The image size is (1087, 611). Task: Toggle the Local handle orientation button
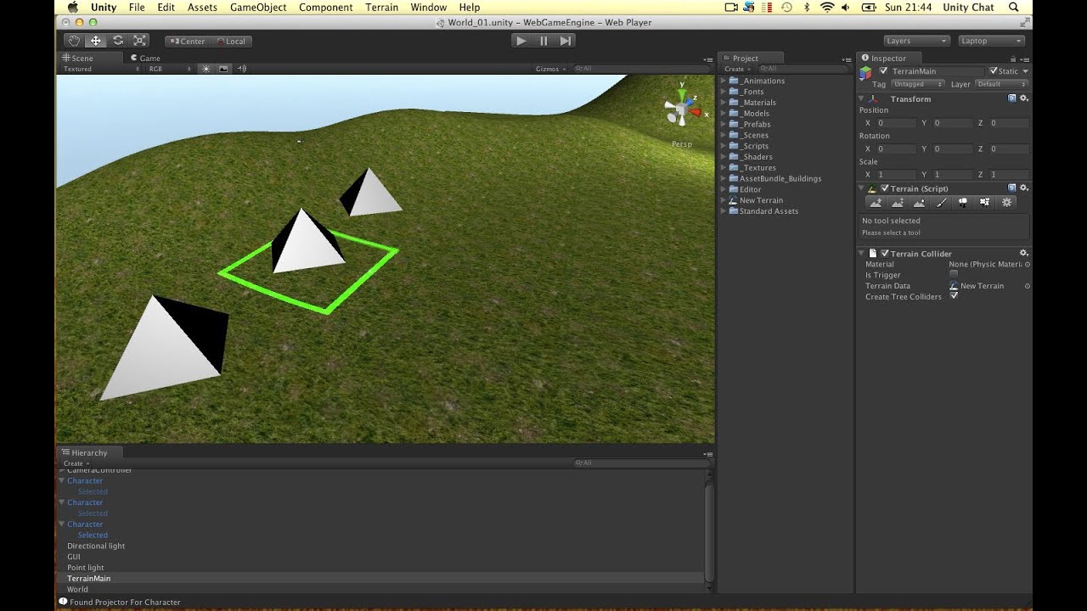231,41
